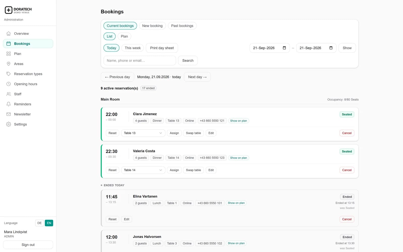Click the Plan grid icon in sidebar
This screenshot has width=403, height=252.
9,54
